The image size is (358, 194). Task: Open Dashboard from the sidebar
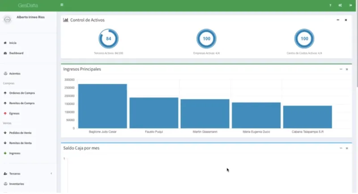pyautogui.click(x=16, y=53)
